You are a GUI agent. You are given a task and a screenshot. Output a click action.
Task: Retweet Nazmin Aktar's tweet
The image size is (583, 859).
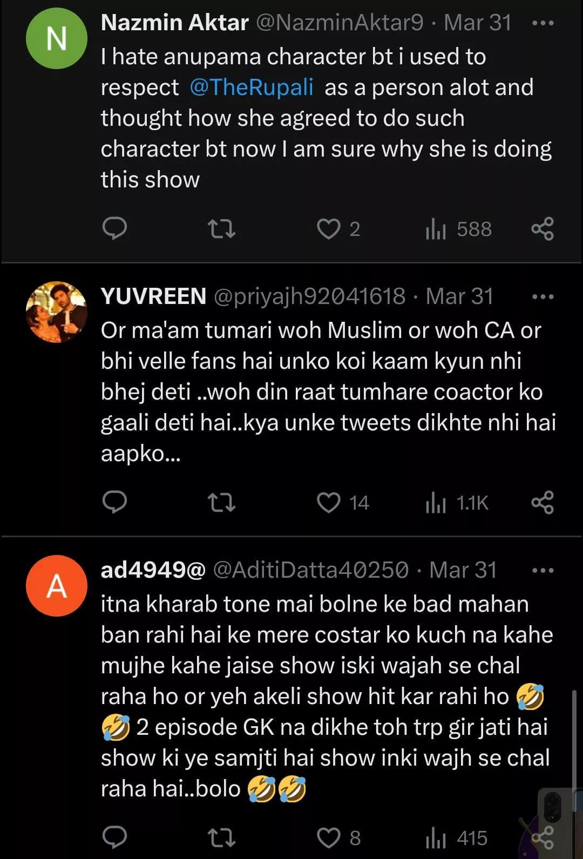(221, 228)
